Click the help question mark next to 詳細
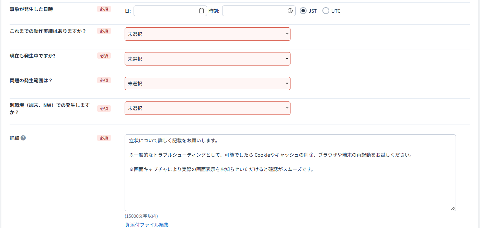480x228 pixels. click(x=23, y=138)
